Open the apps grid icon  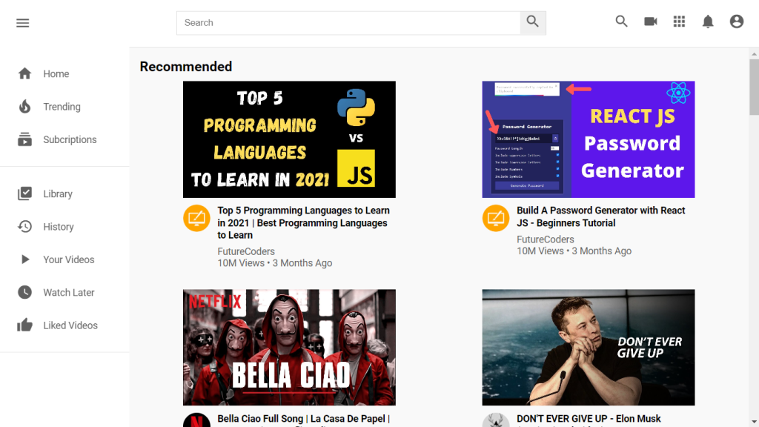point(679,21)
